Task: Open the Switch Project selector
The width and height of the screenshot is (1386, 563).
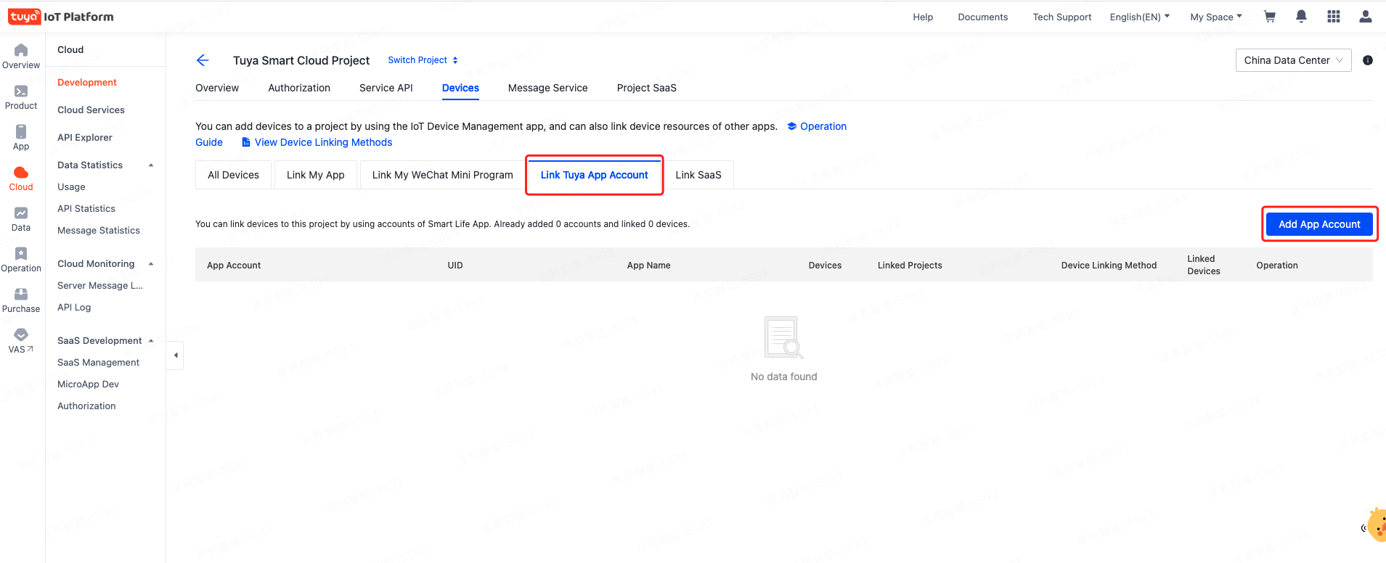Action: pos(423,60)
